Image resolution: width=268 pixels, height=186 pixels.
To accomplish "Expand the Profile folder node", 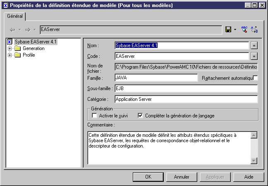I will coord(10,55).
